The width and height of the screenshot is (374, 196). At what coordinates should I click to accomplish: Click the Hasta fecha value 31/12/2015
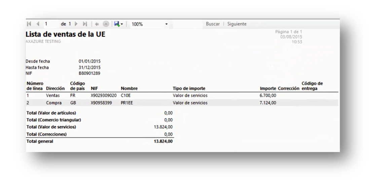pyautogui.click(x=90, y=67)
